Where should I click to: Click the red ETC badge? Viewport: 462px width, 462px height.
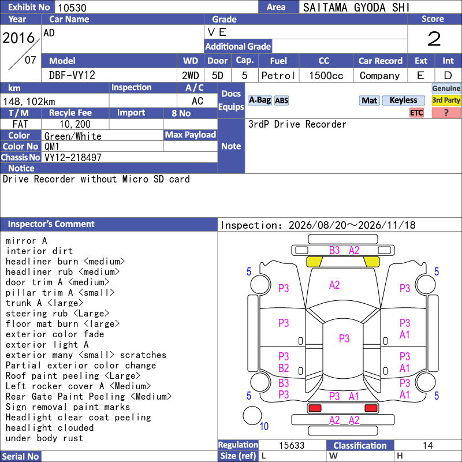tap(416, 113)
